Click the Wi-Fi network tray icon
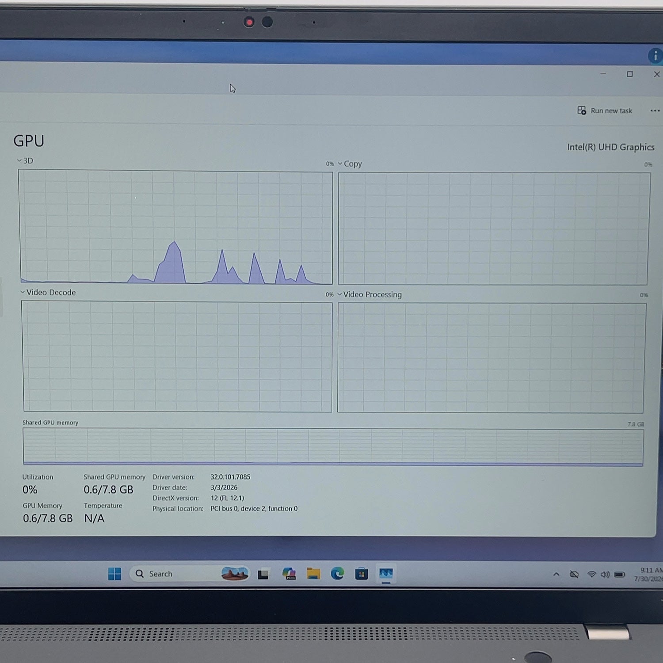The height and width of the screenshot is (663, 663). pos(591,574)
